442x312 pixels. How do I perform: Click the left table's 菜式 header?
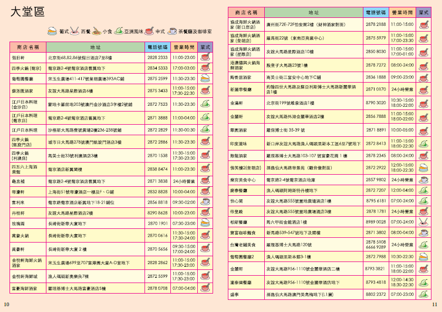pos(205,47)
